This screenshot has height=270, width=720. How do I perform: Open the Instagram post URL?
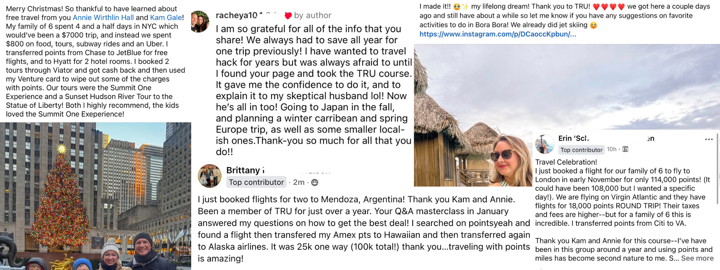498,34
